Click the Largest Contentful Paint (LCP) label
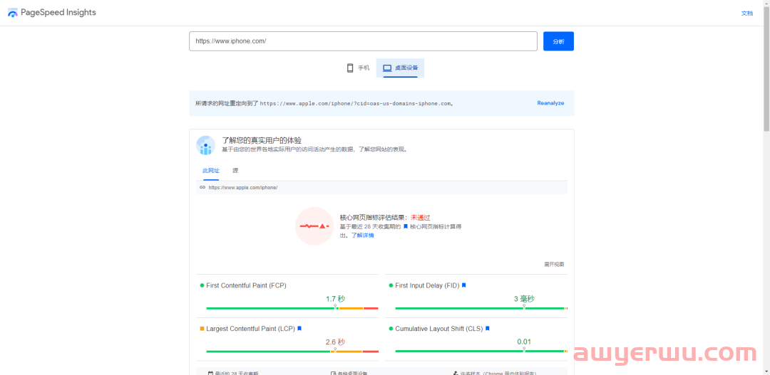This screenshot has width=770, height=375. 250,329
